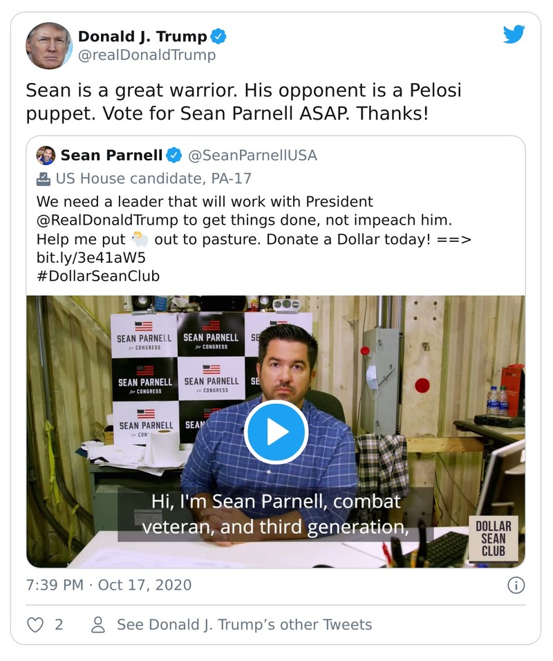Click the ballot box candidate icon
The width and height of the screenshot is (553, 661).
[x=44, y=179]
